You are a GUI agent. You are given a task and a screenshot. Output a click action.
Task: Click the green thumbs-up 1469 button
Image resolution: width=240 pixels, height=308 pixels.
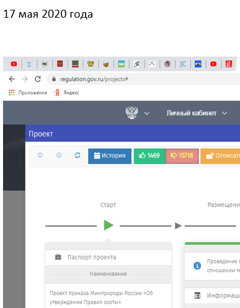[149, 156]
